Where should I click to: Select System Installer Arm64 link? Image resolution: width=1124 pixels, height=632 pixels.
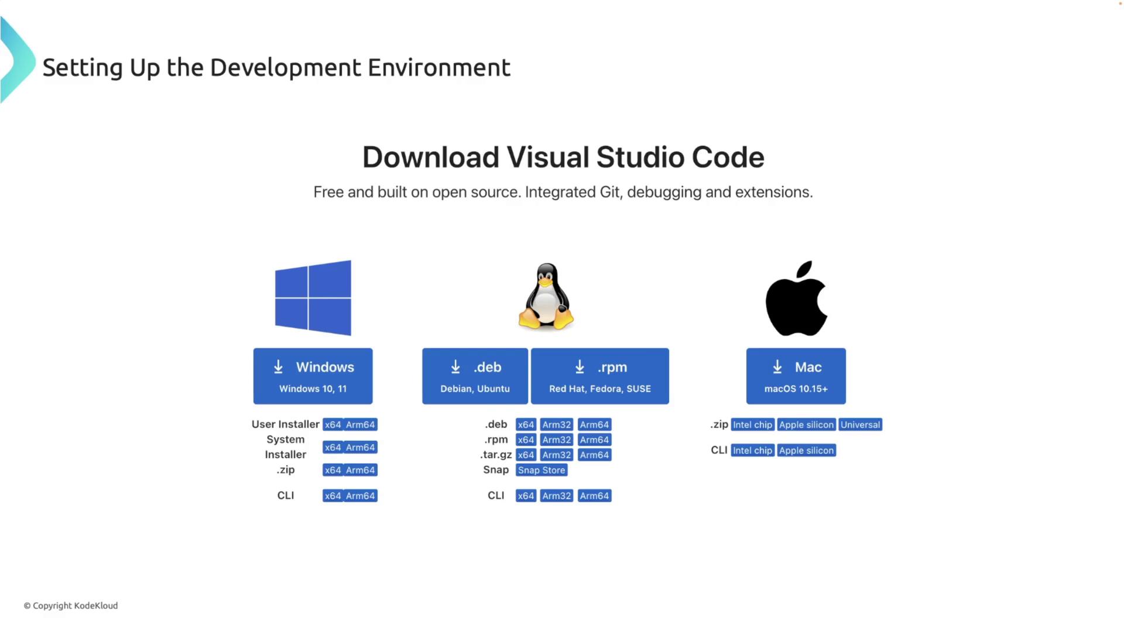click(360, 448)
